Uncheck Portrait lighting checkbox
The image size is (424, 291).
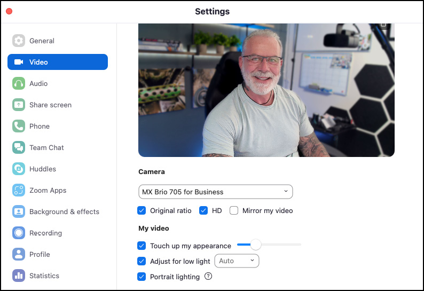click(x=142, y=277)
